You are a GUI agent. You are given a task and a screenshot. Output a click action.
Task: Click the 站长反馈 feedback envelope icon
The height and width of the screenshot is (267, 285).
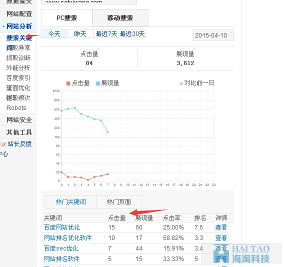point(3,144)
